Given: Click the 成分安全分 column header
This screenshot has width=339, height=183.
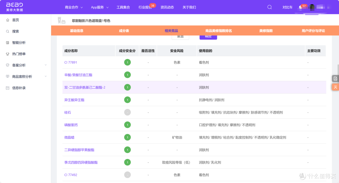Looking at the screenshot, I should pos(127,51).
